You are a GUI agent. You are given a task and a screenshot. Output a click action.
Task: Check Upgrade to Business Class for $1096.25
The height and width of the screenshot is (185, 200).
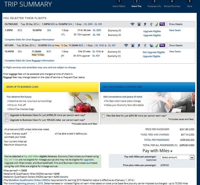point(7,115)
